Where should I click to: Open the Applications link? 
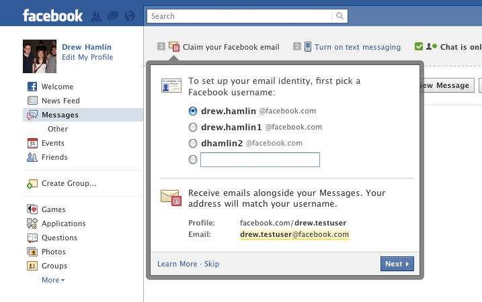[x=64, y=223]
